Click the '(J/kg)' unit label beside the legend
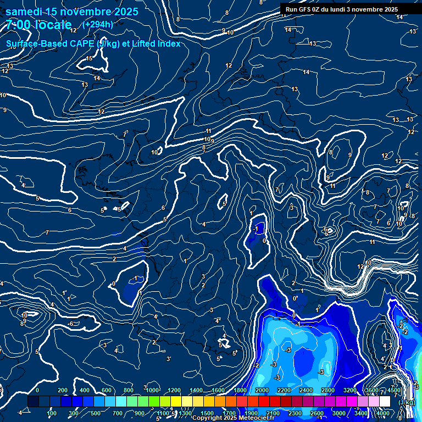The width and height of the screenshot is (422, 422). (407, 402)
